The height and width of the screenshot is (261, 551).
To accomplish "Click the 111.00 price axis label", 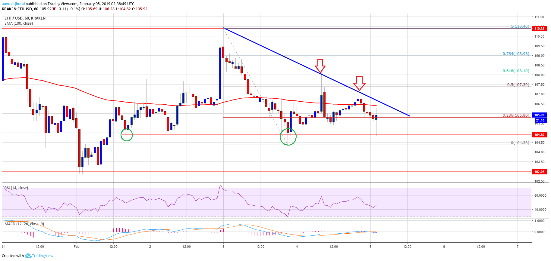I will point(539,17).
